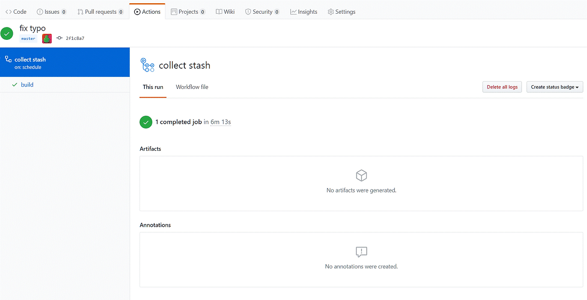Open repository Settings tab
Image resolution: width=587 pixels, height=300 pixels.
(x=341, y=11)
